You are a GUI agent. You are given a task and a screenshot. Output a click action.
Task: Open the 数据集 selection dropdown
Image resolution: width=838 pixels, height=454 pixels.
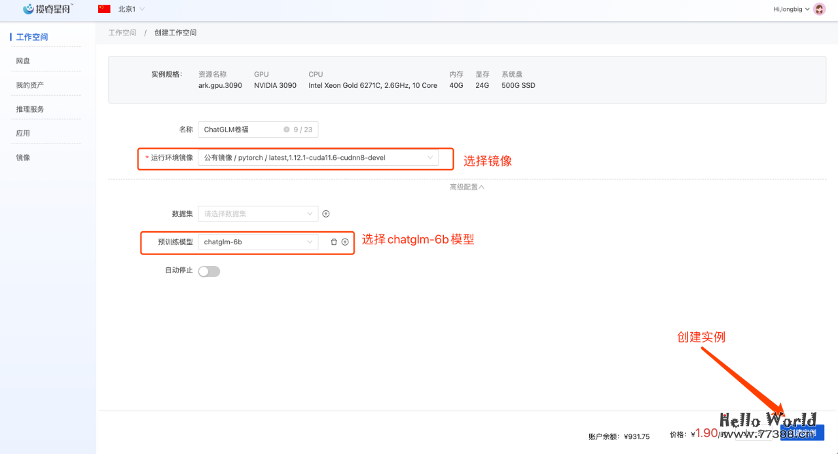[x=258, y=214]
